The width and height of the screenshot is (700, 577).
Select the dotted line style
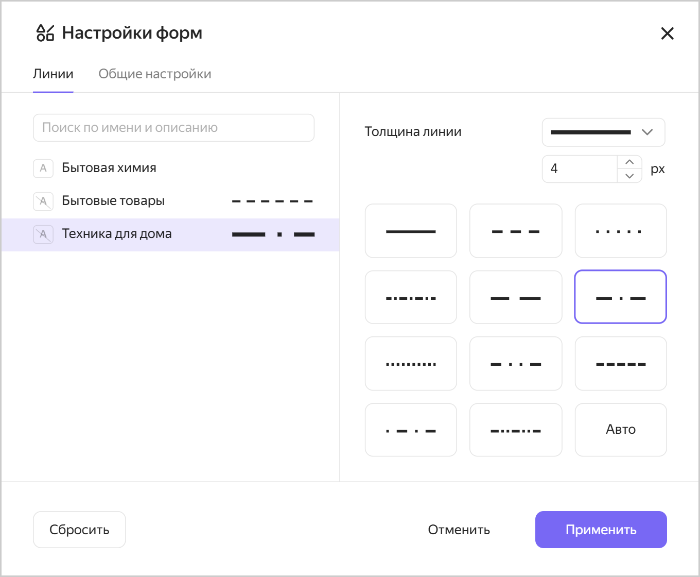coord(620,230)
